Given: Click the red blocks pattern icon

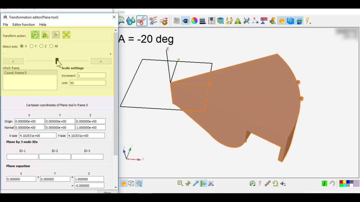Looking at the screenshot, I should (x=264, y=21).
